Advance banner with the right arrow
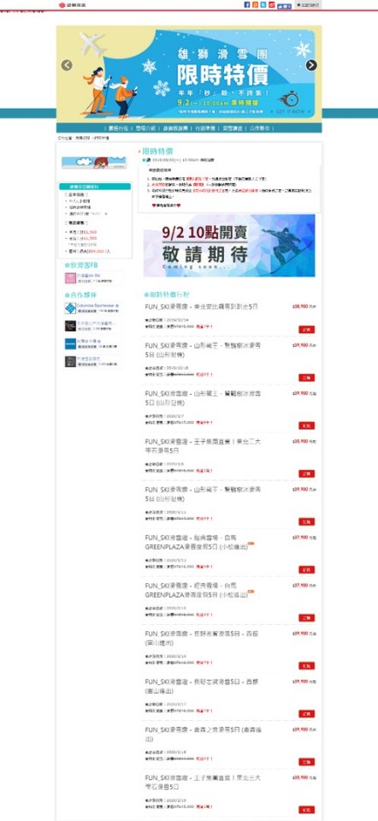The width and height of the screenshot is (378, 821). 311,65
